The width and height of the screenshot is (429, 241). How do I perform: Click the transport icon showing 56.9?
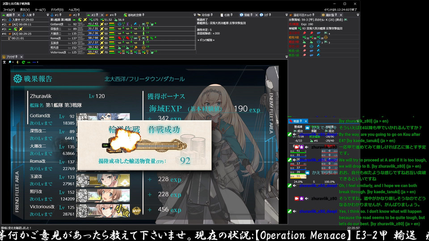pyautogui.click(x=115, y=20)
